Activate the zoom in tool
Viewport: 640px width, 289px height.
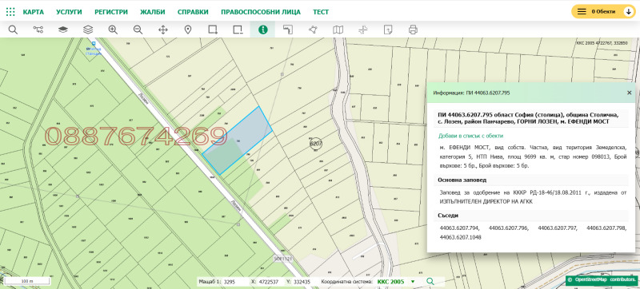[113, 30]
